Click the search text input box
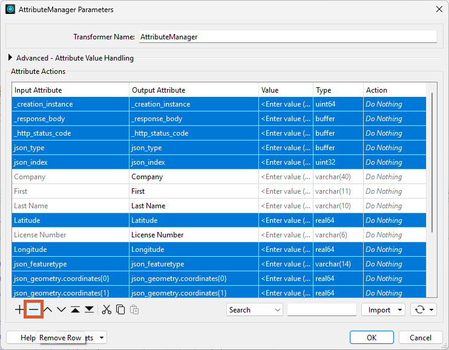Image resolution: width=449 pixels, height=350 pixels. point(322,309)
